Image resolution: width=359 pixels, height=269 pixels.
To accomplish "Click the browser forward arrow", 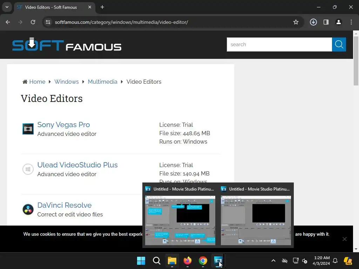I will tap(20, 22).
